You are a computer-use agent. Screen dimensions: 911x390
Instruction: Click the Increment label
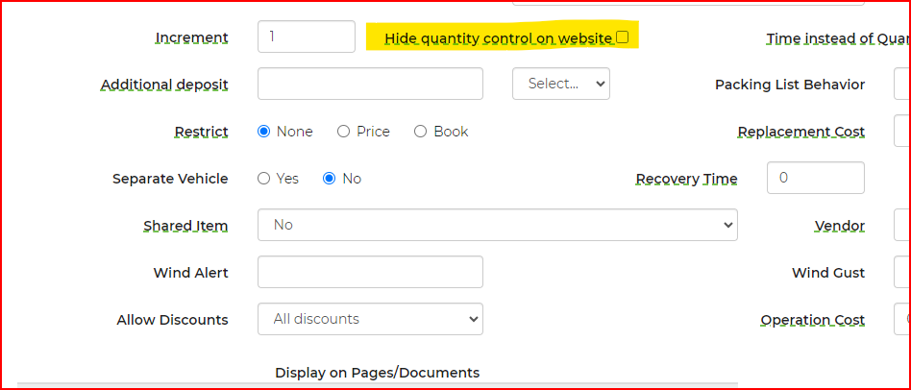point(192,38)
